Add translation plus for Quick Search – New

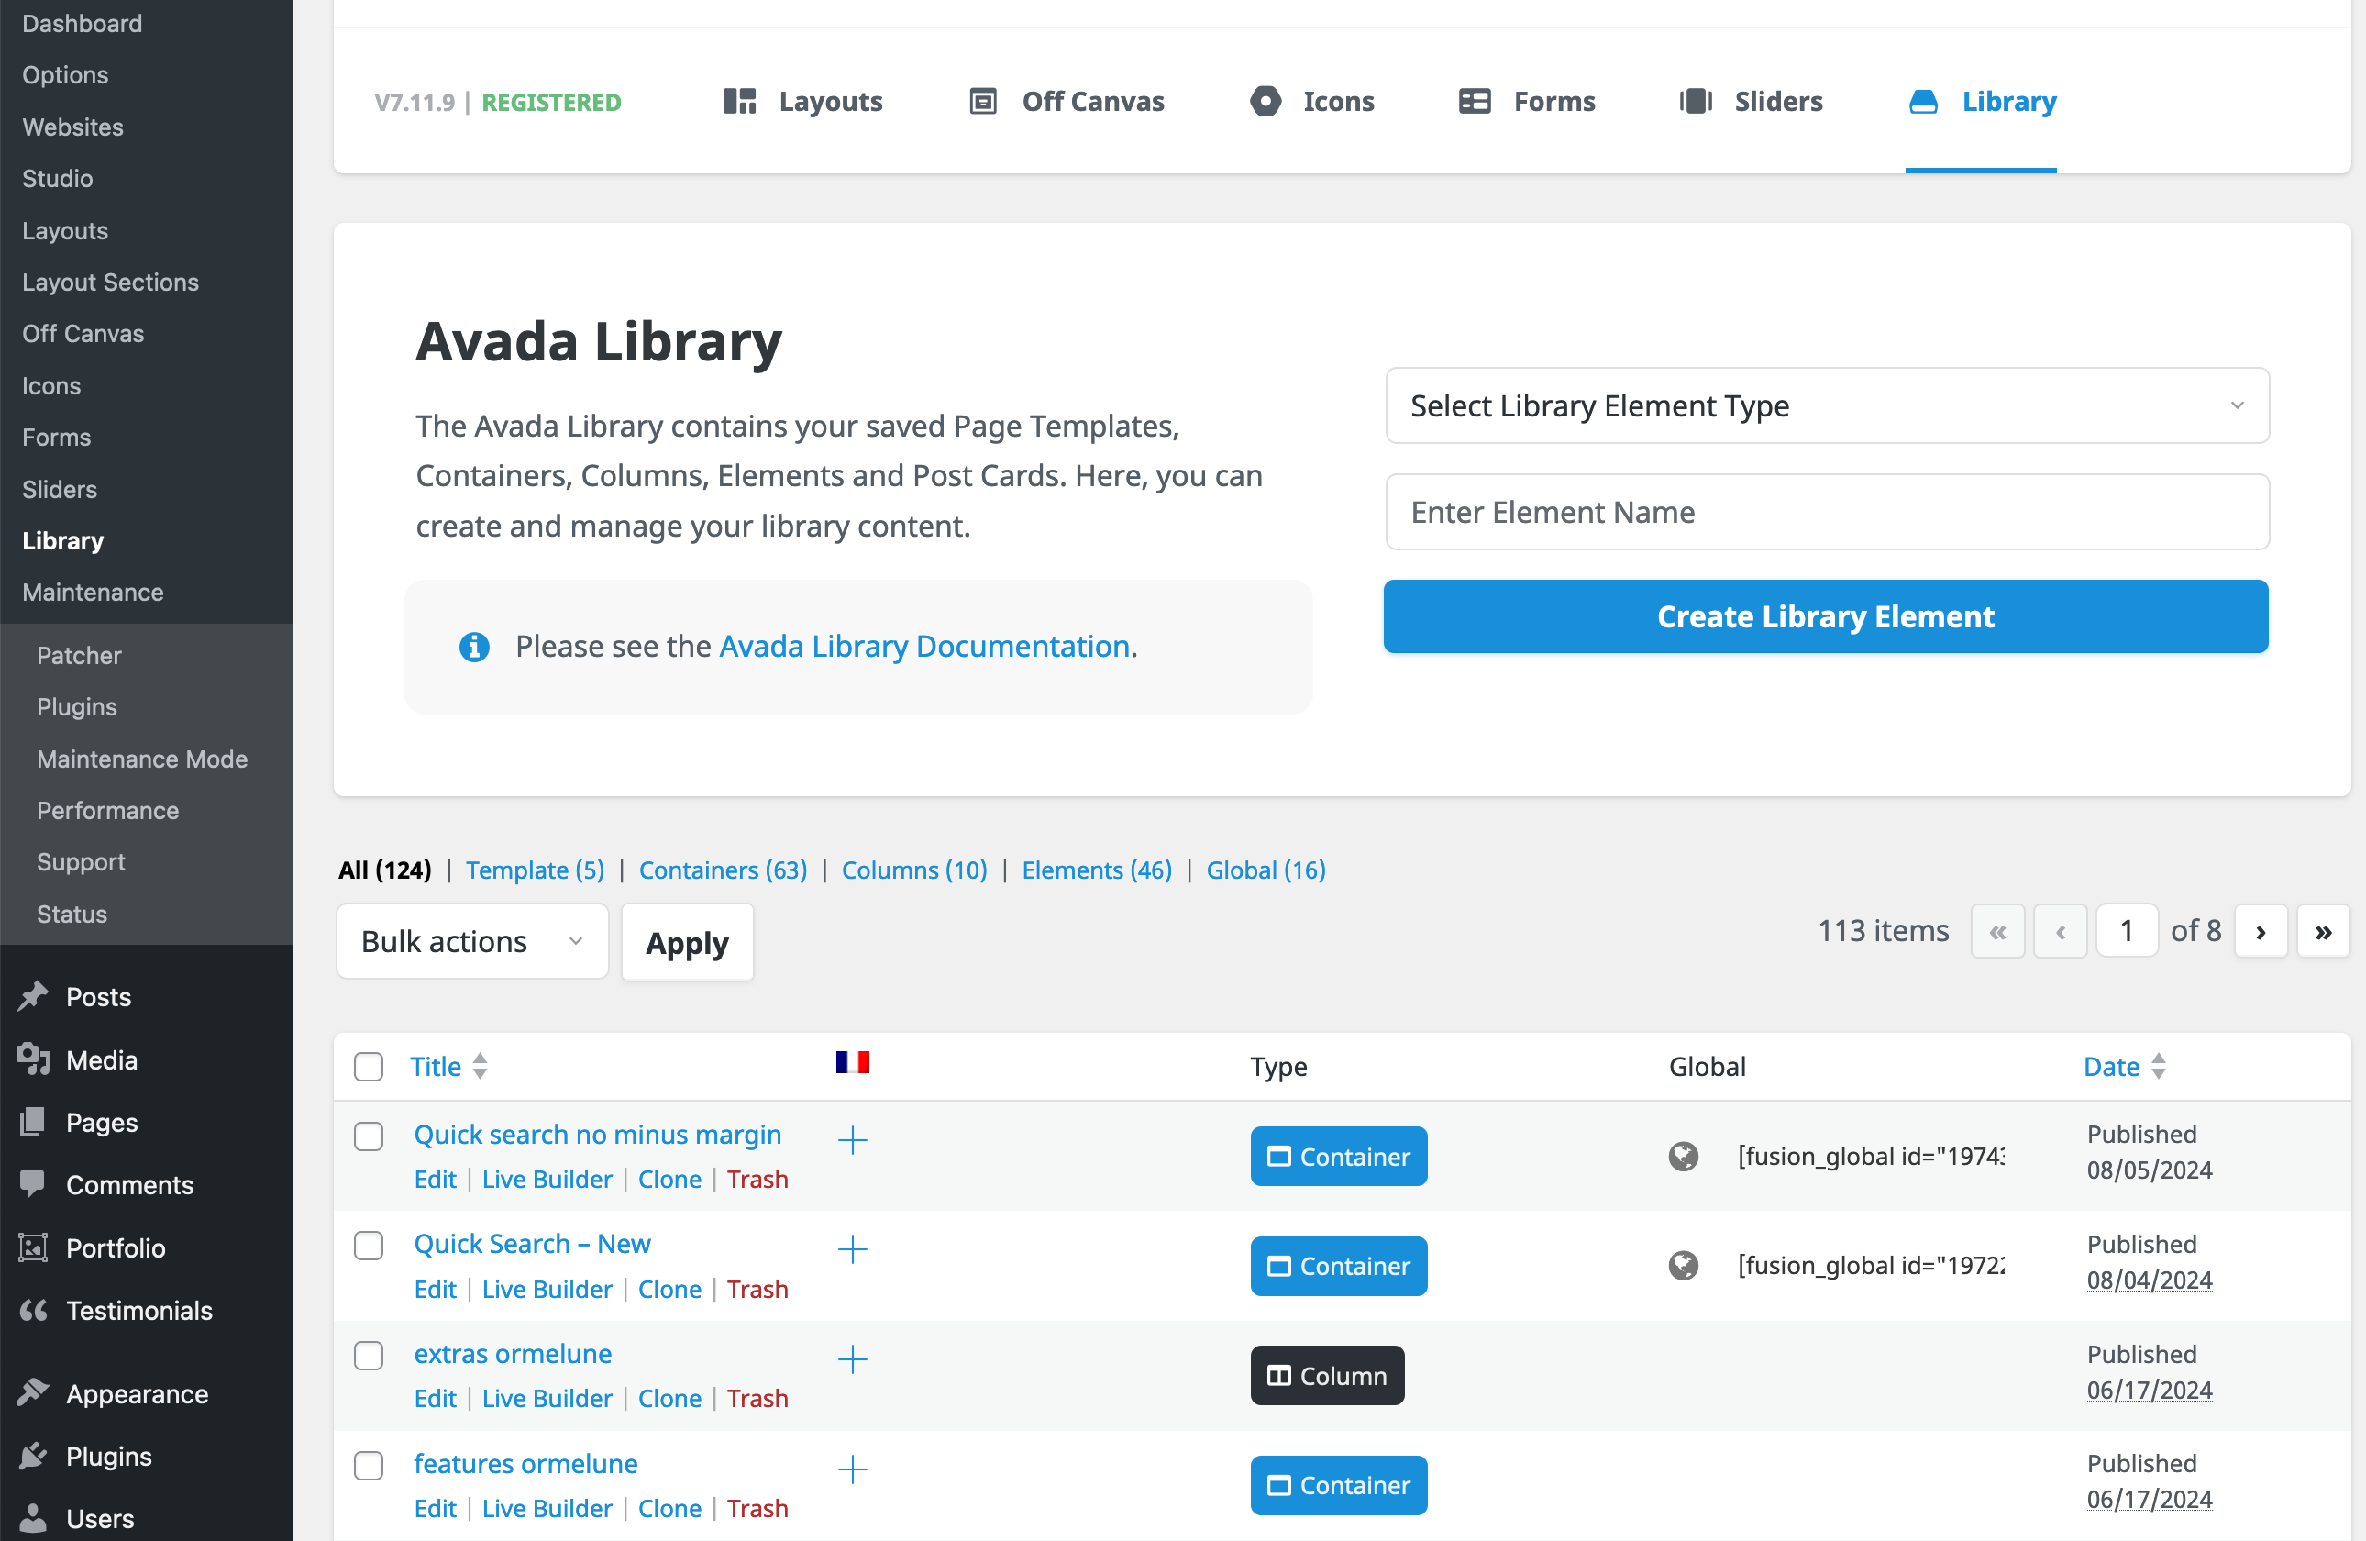click(852, 1248)
